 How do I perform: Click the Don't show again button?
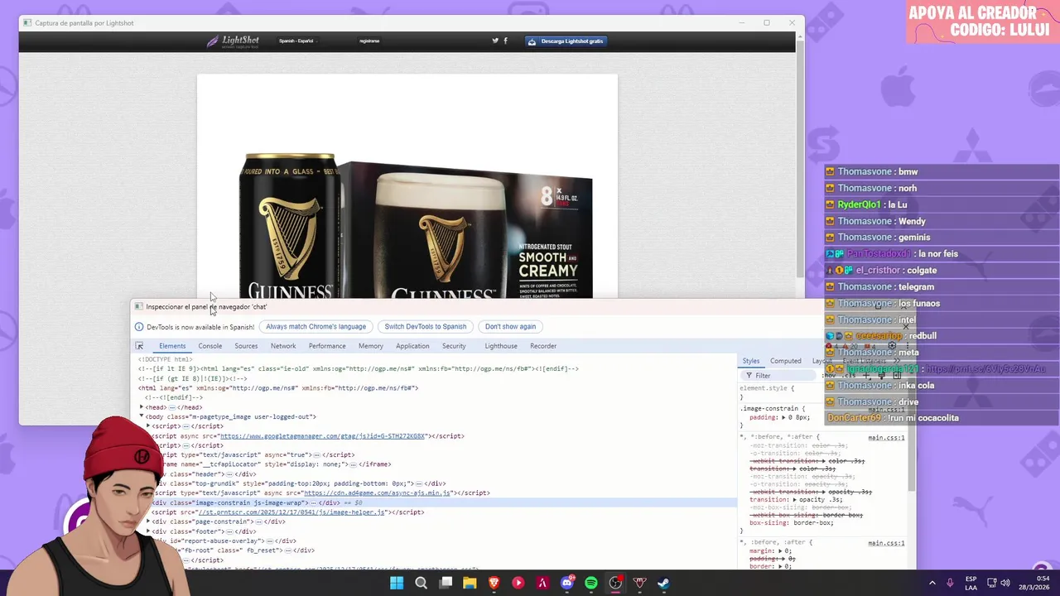[x=510, y=326]
